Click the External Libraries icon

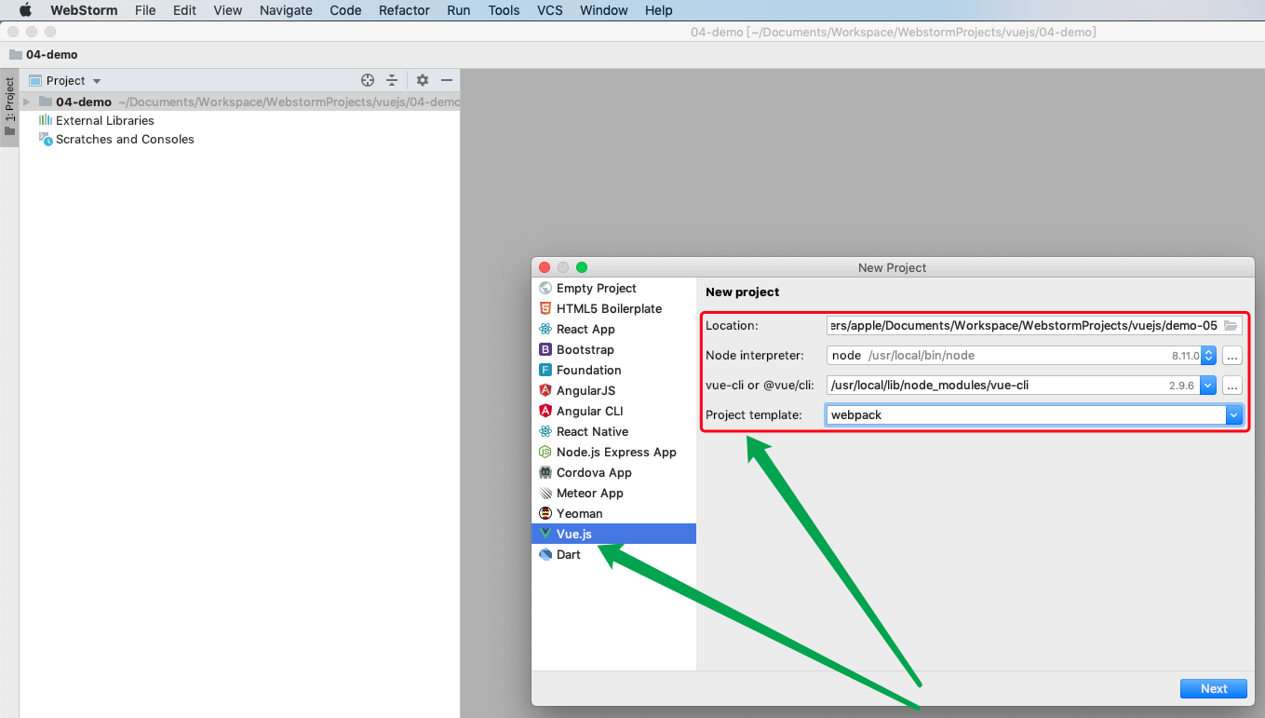45,120
